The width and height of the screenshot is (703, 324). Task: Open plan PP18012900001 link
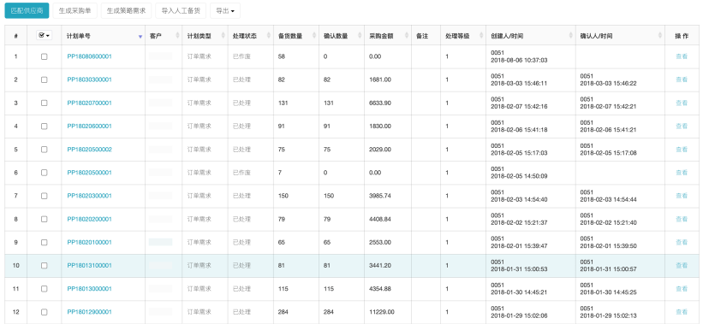tap(89, 312)
